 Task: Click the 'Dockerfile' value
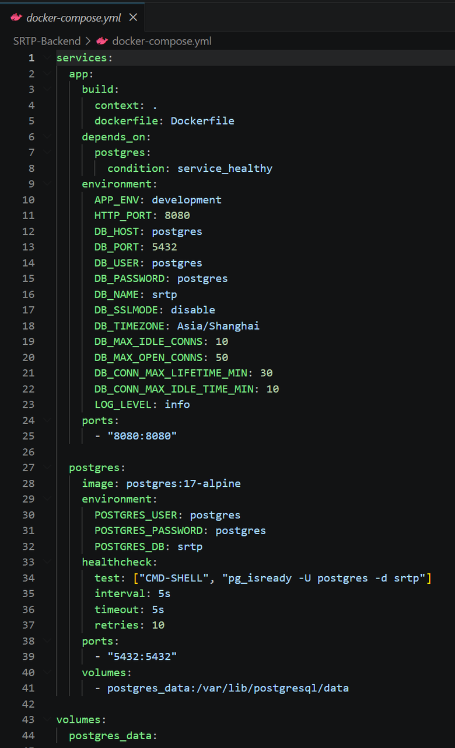click(x=202, y=121)
